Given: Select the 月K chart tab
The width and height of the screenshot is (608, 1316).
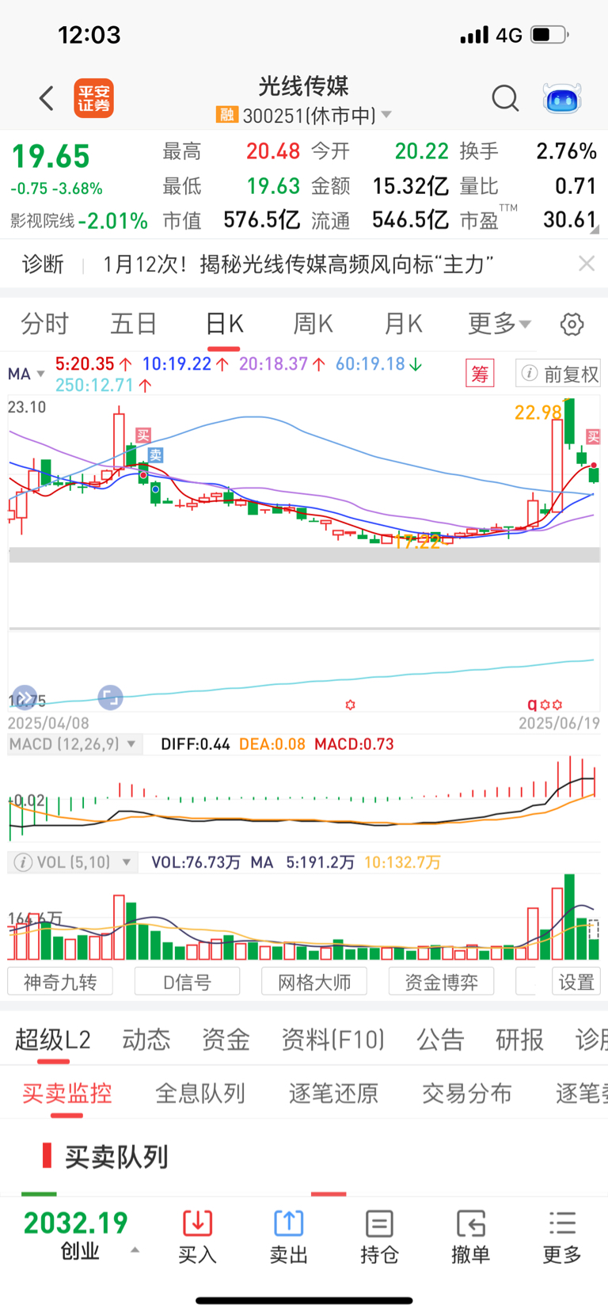Looking at the screenshot, I should [x=403, y=324].
